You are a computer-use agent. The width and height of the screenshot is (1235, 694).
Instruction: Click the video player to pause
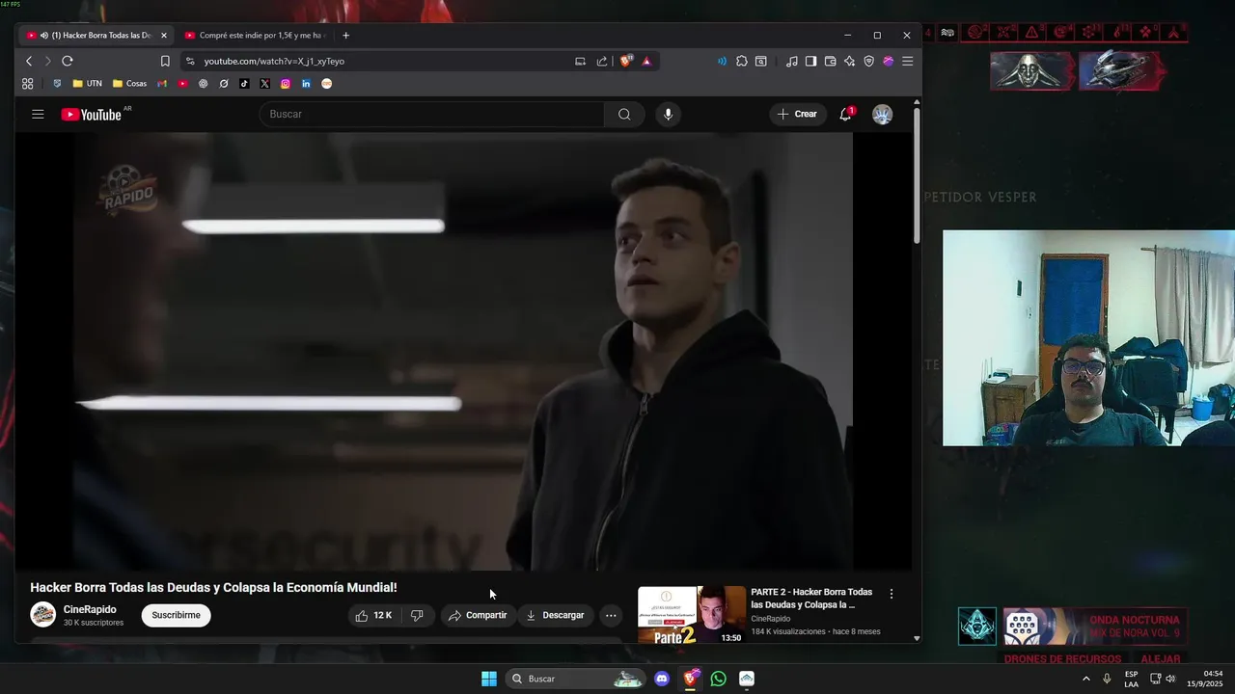click(463, 351)
